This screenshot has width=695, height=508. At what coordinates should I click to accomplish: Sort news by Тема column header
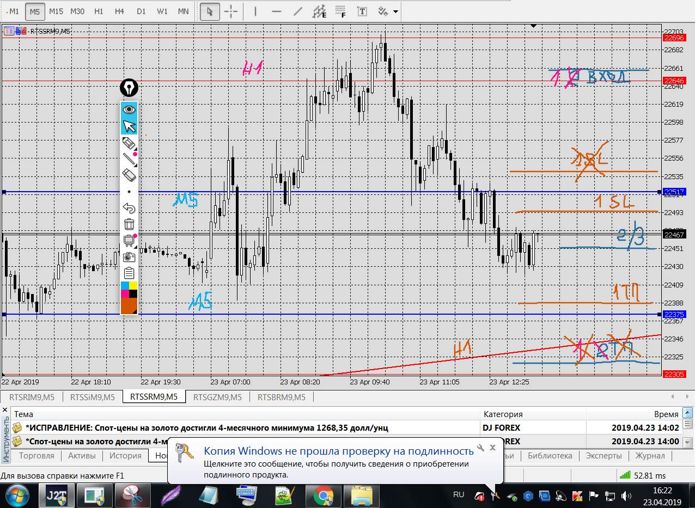coord(246,414)
